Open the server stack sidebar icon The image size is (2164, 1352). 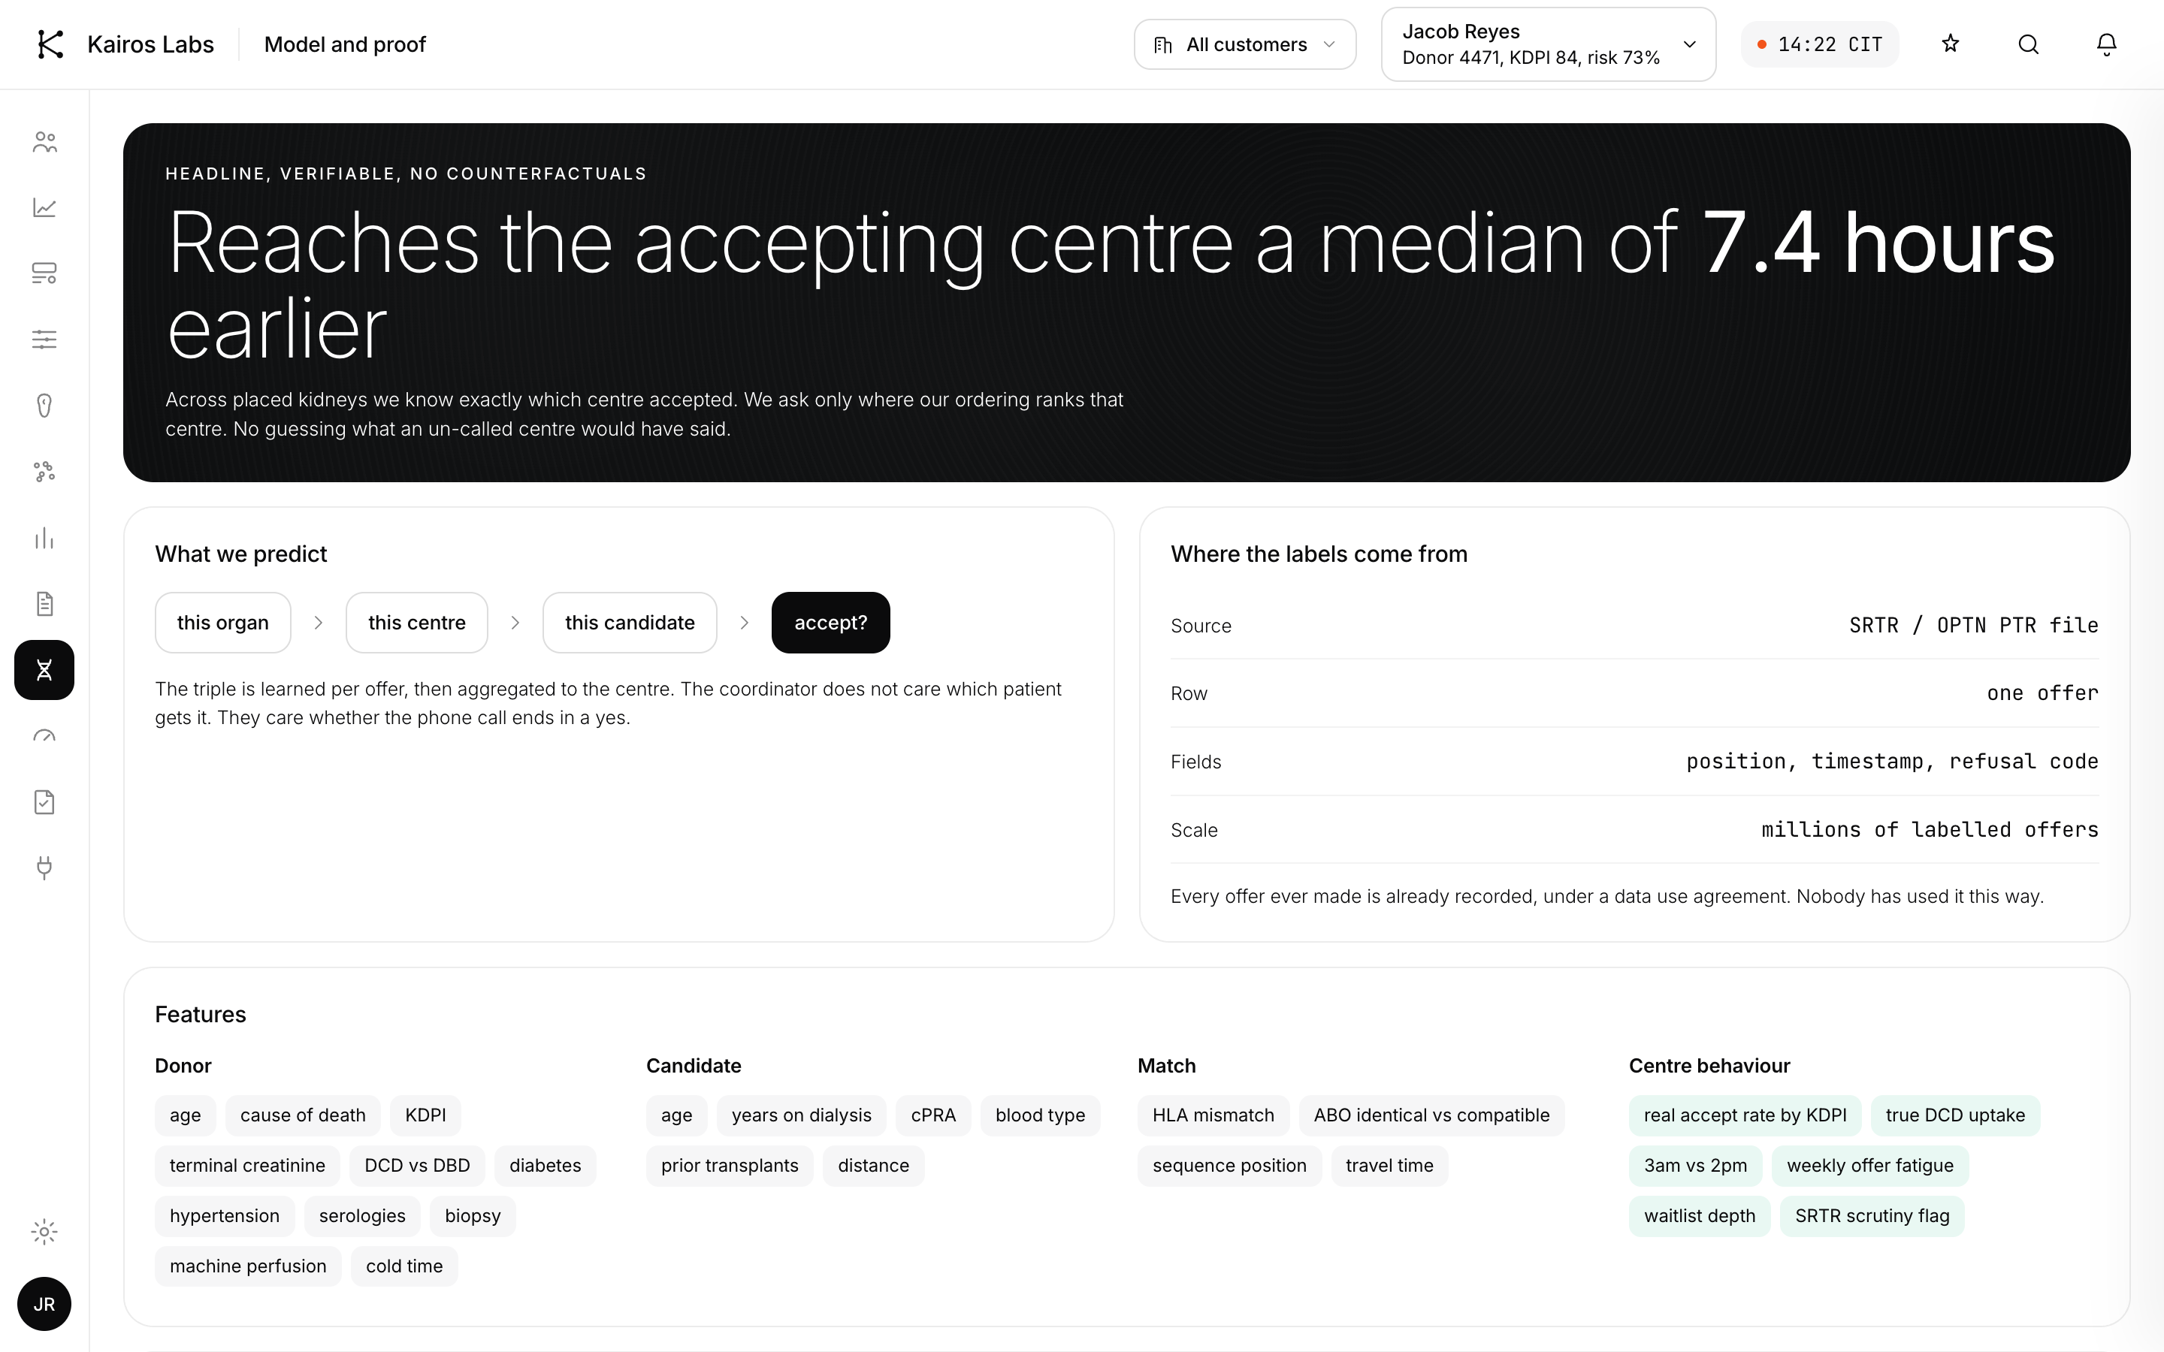[44, 273]
